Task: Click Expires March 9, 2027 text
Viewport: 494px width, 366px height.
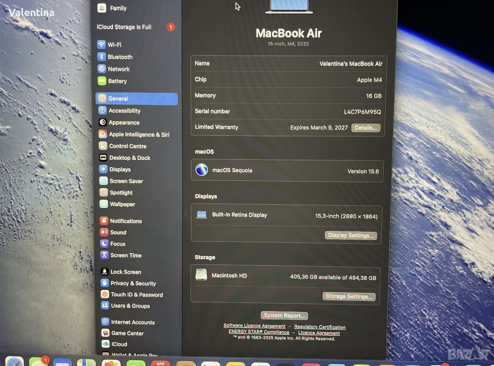Action: [x=319, y=127]
